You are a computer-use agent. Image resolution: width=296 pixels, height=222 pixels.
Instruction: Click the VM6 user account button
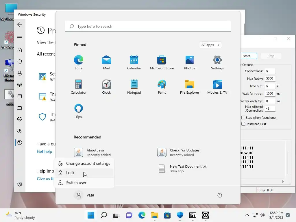click(84, 195)
